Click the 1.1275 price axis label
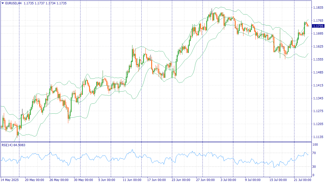Image resolution: width=326 pixels, height=183 pixels. [x=318, y=111]
